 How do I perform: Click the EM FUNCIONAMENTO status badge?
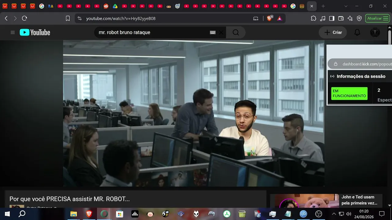click(x=349, y=94)
